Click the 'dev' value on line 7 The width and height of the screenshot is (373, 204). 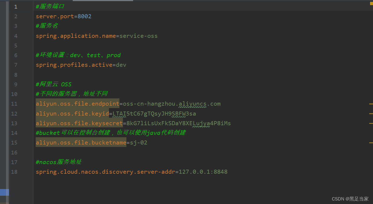121,65
